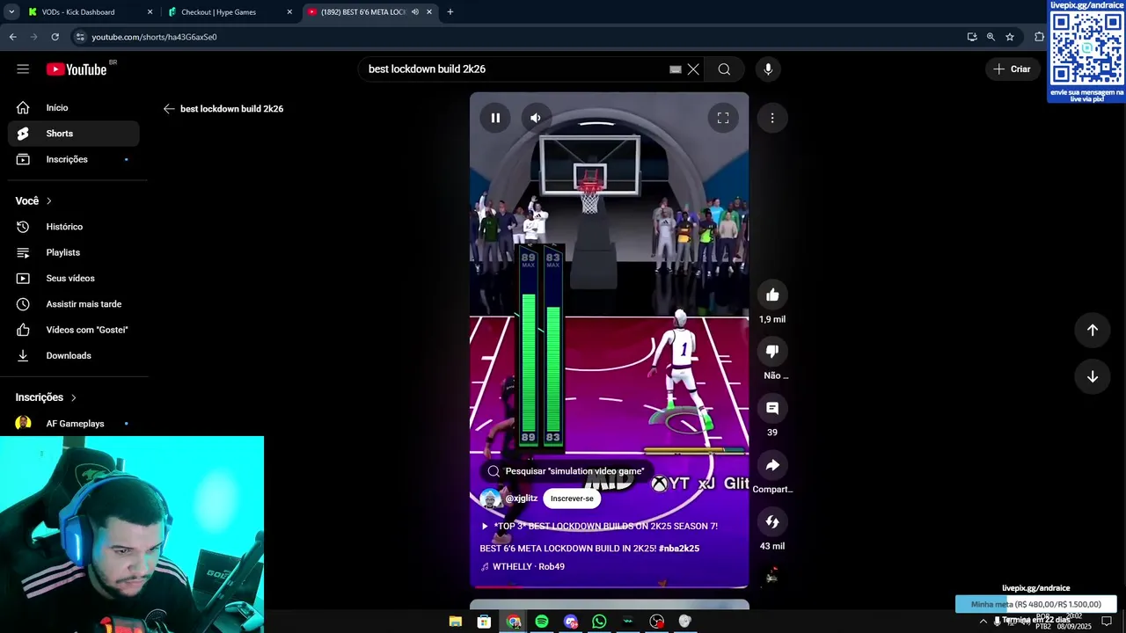Start voice search with microphone
This screenshot has height=633, width=1126.
(x=768, y=69)
